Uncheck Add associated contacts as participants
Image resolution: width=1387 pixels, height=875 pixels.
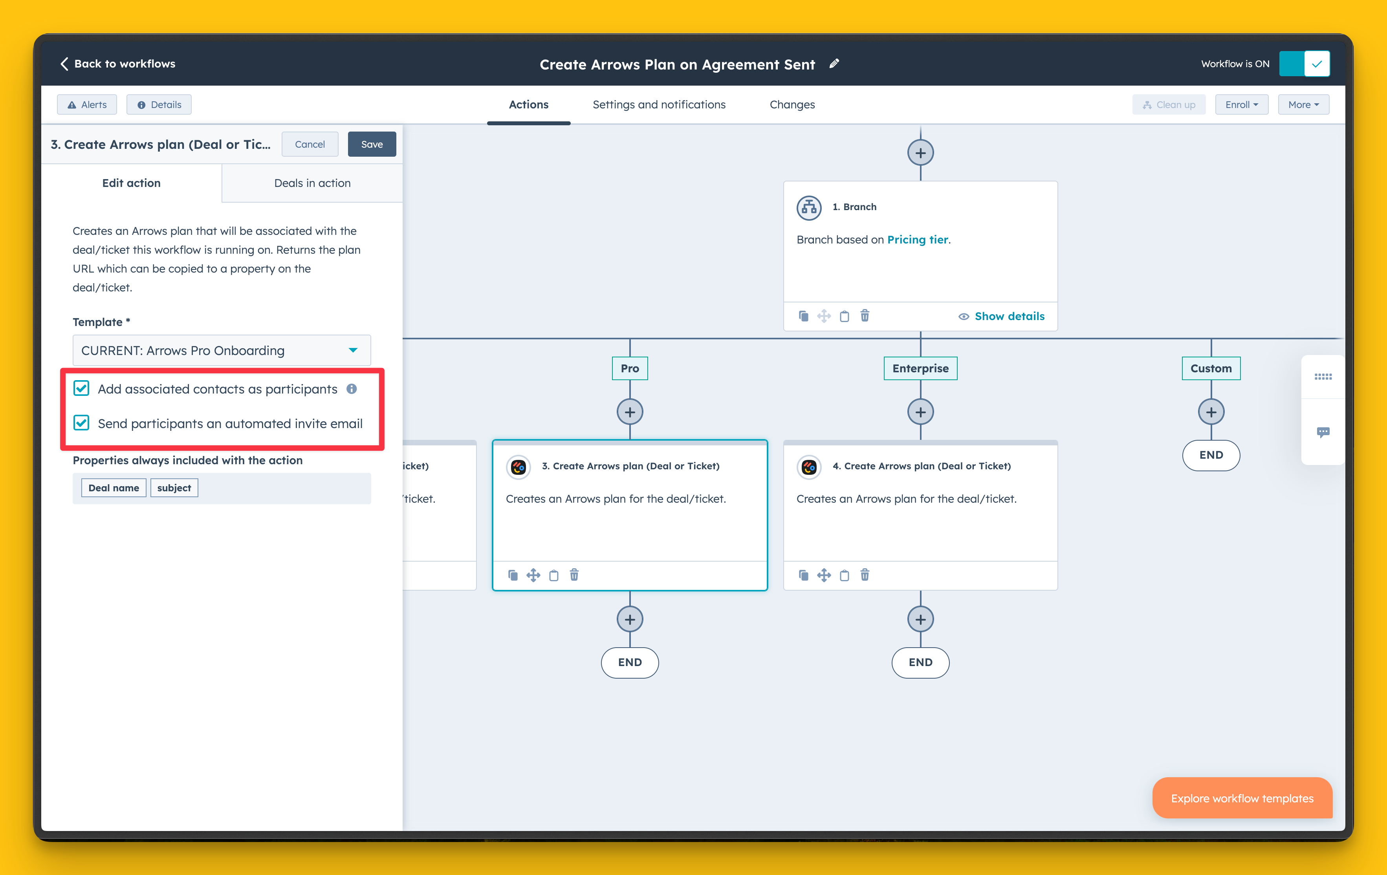[81, 388]
